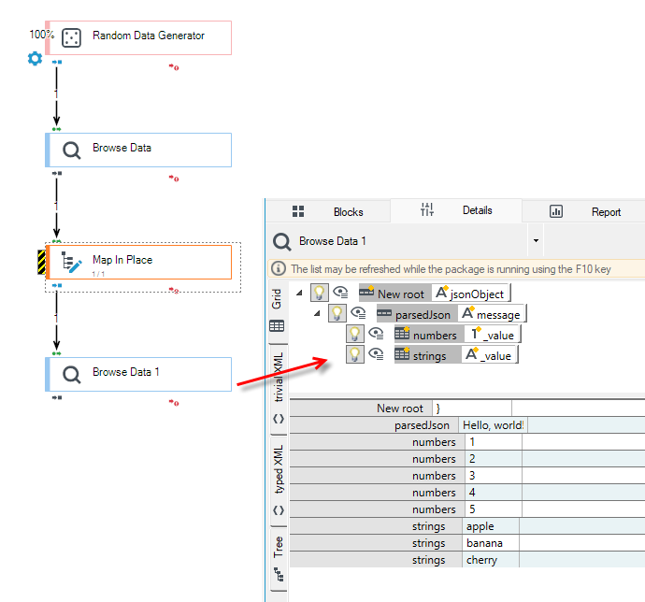Click the message text type icon
Screen dimensions: 645x602
(x=468, y=312)
